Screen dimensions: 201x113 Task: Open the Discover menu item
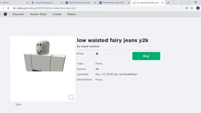pos(18,14)
